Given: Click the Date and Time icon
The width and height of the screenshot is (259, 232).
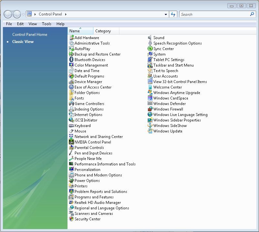Looking at the screenshot, I should click(71, 71).
